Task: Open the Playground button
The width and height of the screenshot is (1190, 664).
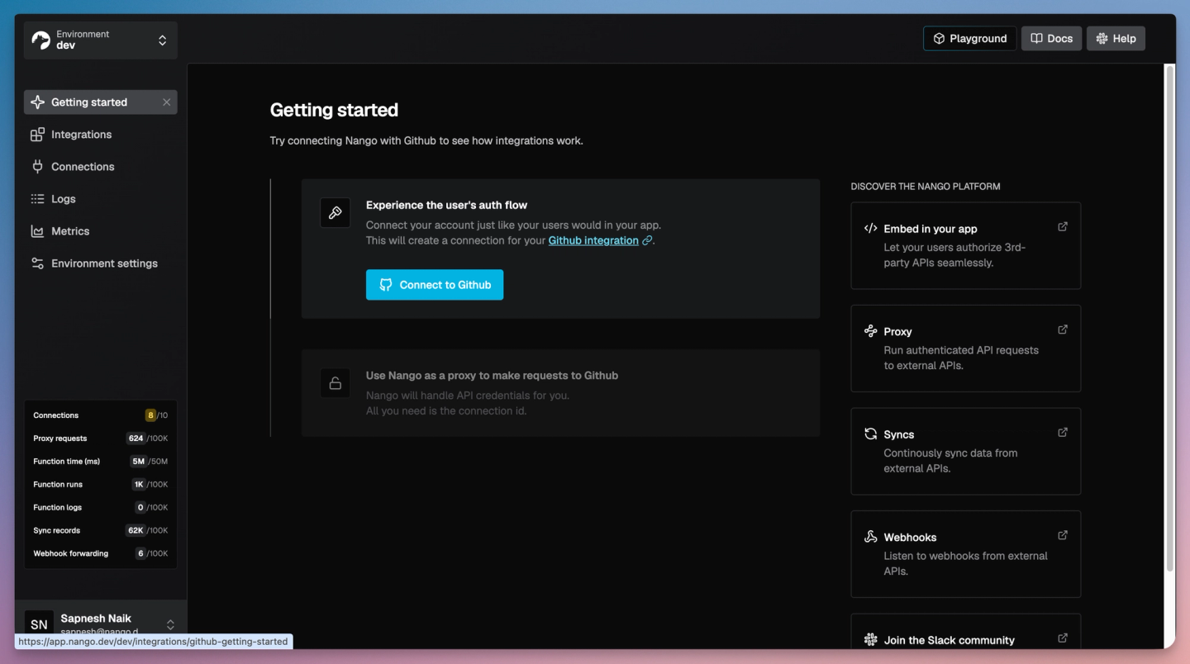Action: point(969,39)
